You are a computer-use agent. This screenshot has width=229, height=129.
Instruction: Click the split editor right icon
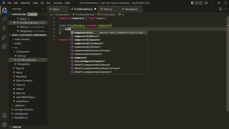pyautogui.click(x=220, y=9)
